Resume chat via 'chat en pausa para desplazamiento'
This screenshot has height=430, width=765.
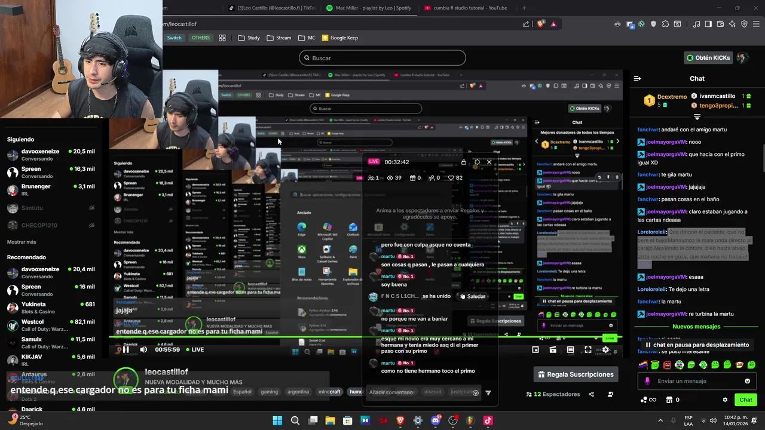point(697,345)
